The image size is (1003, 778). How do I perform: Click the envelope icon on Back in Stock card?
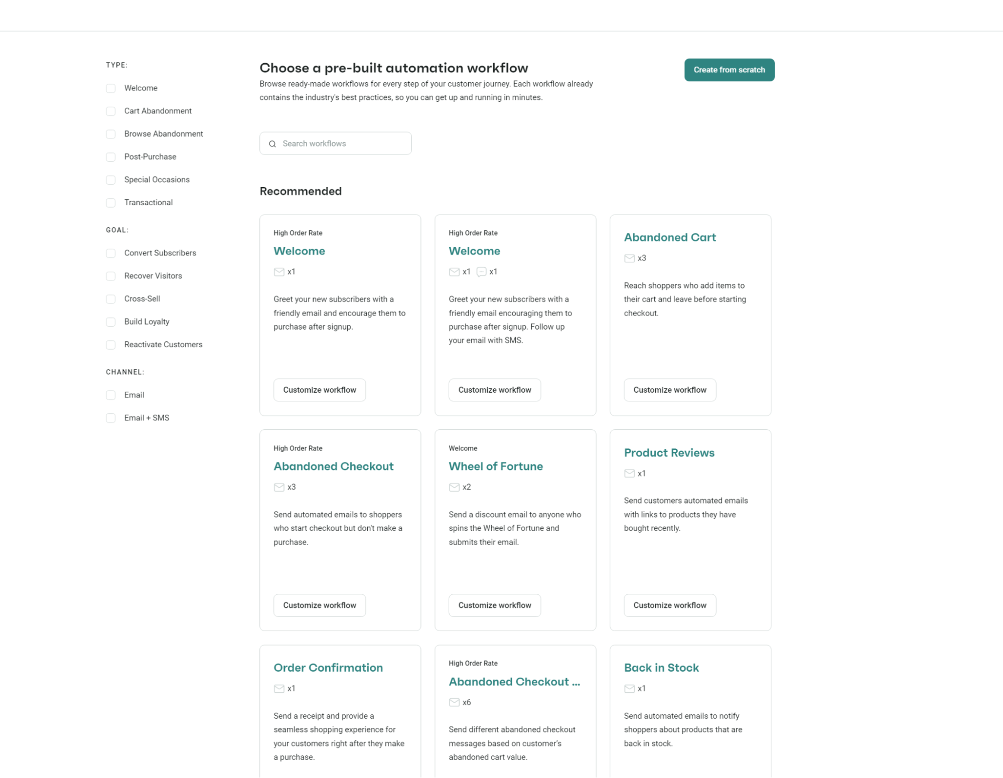point(629,688)
